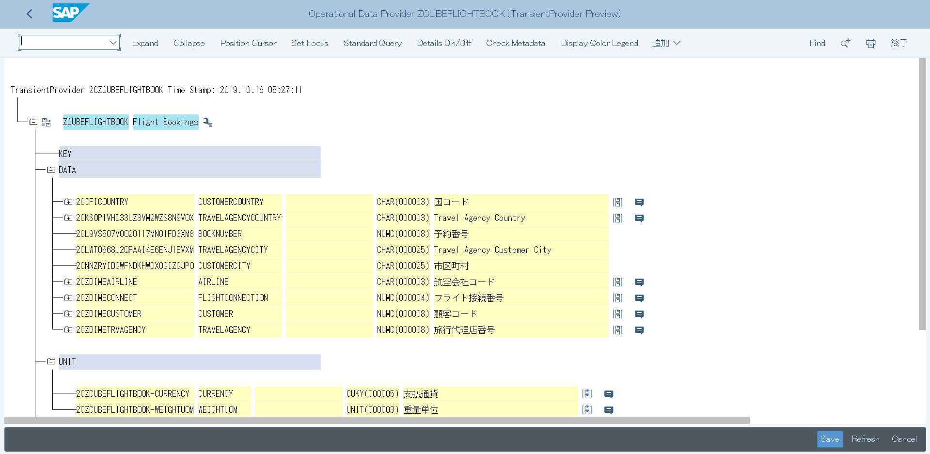Image resolution: width=930 pixels, height=454 pixels.
Task: Click Collapse in the toolbar
Action: 189,43
